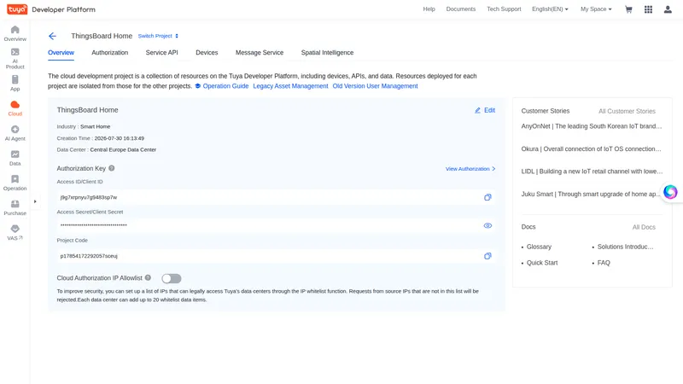The height and width of the screenshot is (384, 683).
Task: Open the Okura customer story
Action: (592, 148)
